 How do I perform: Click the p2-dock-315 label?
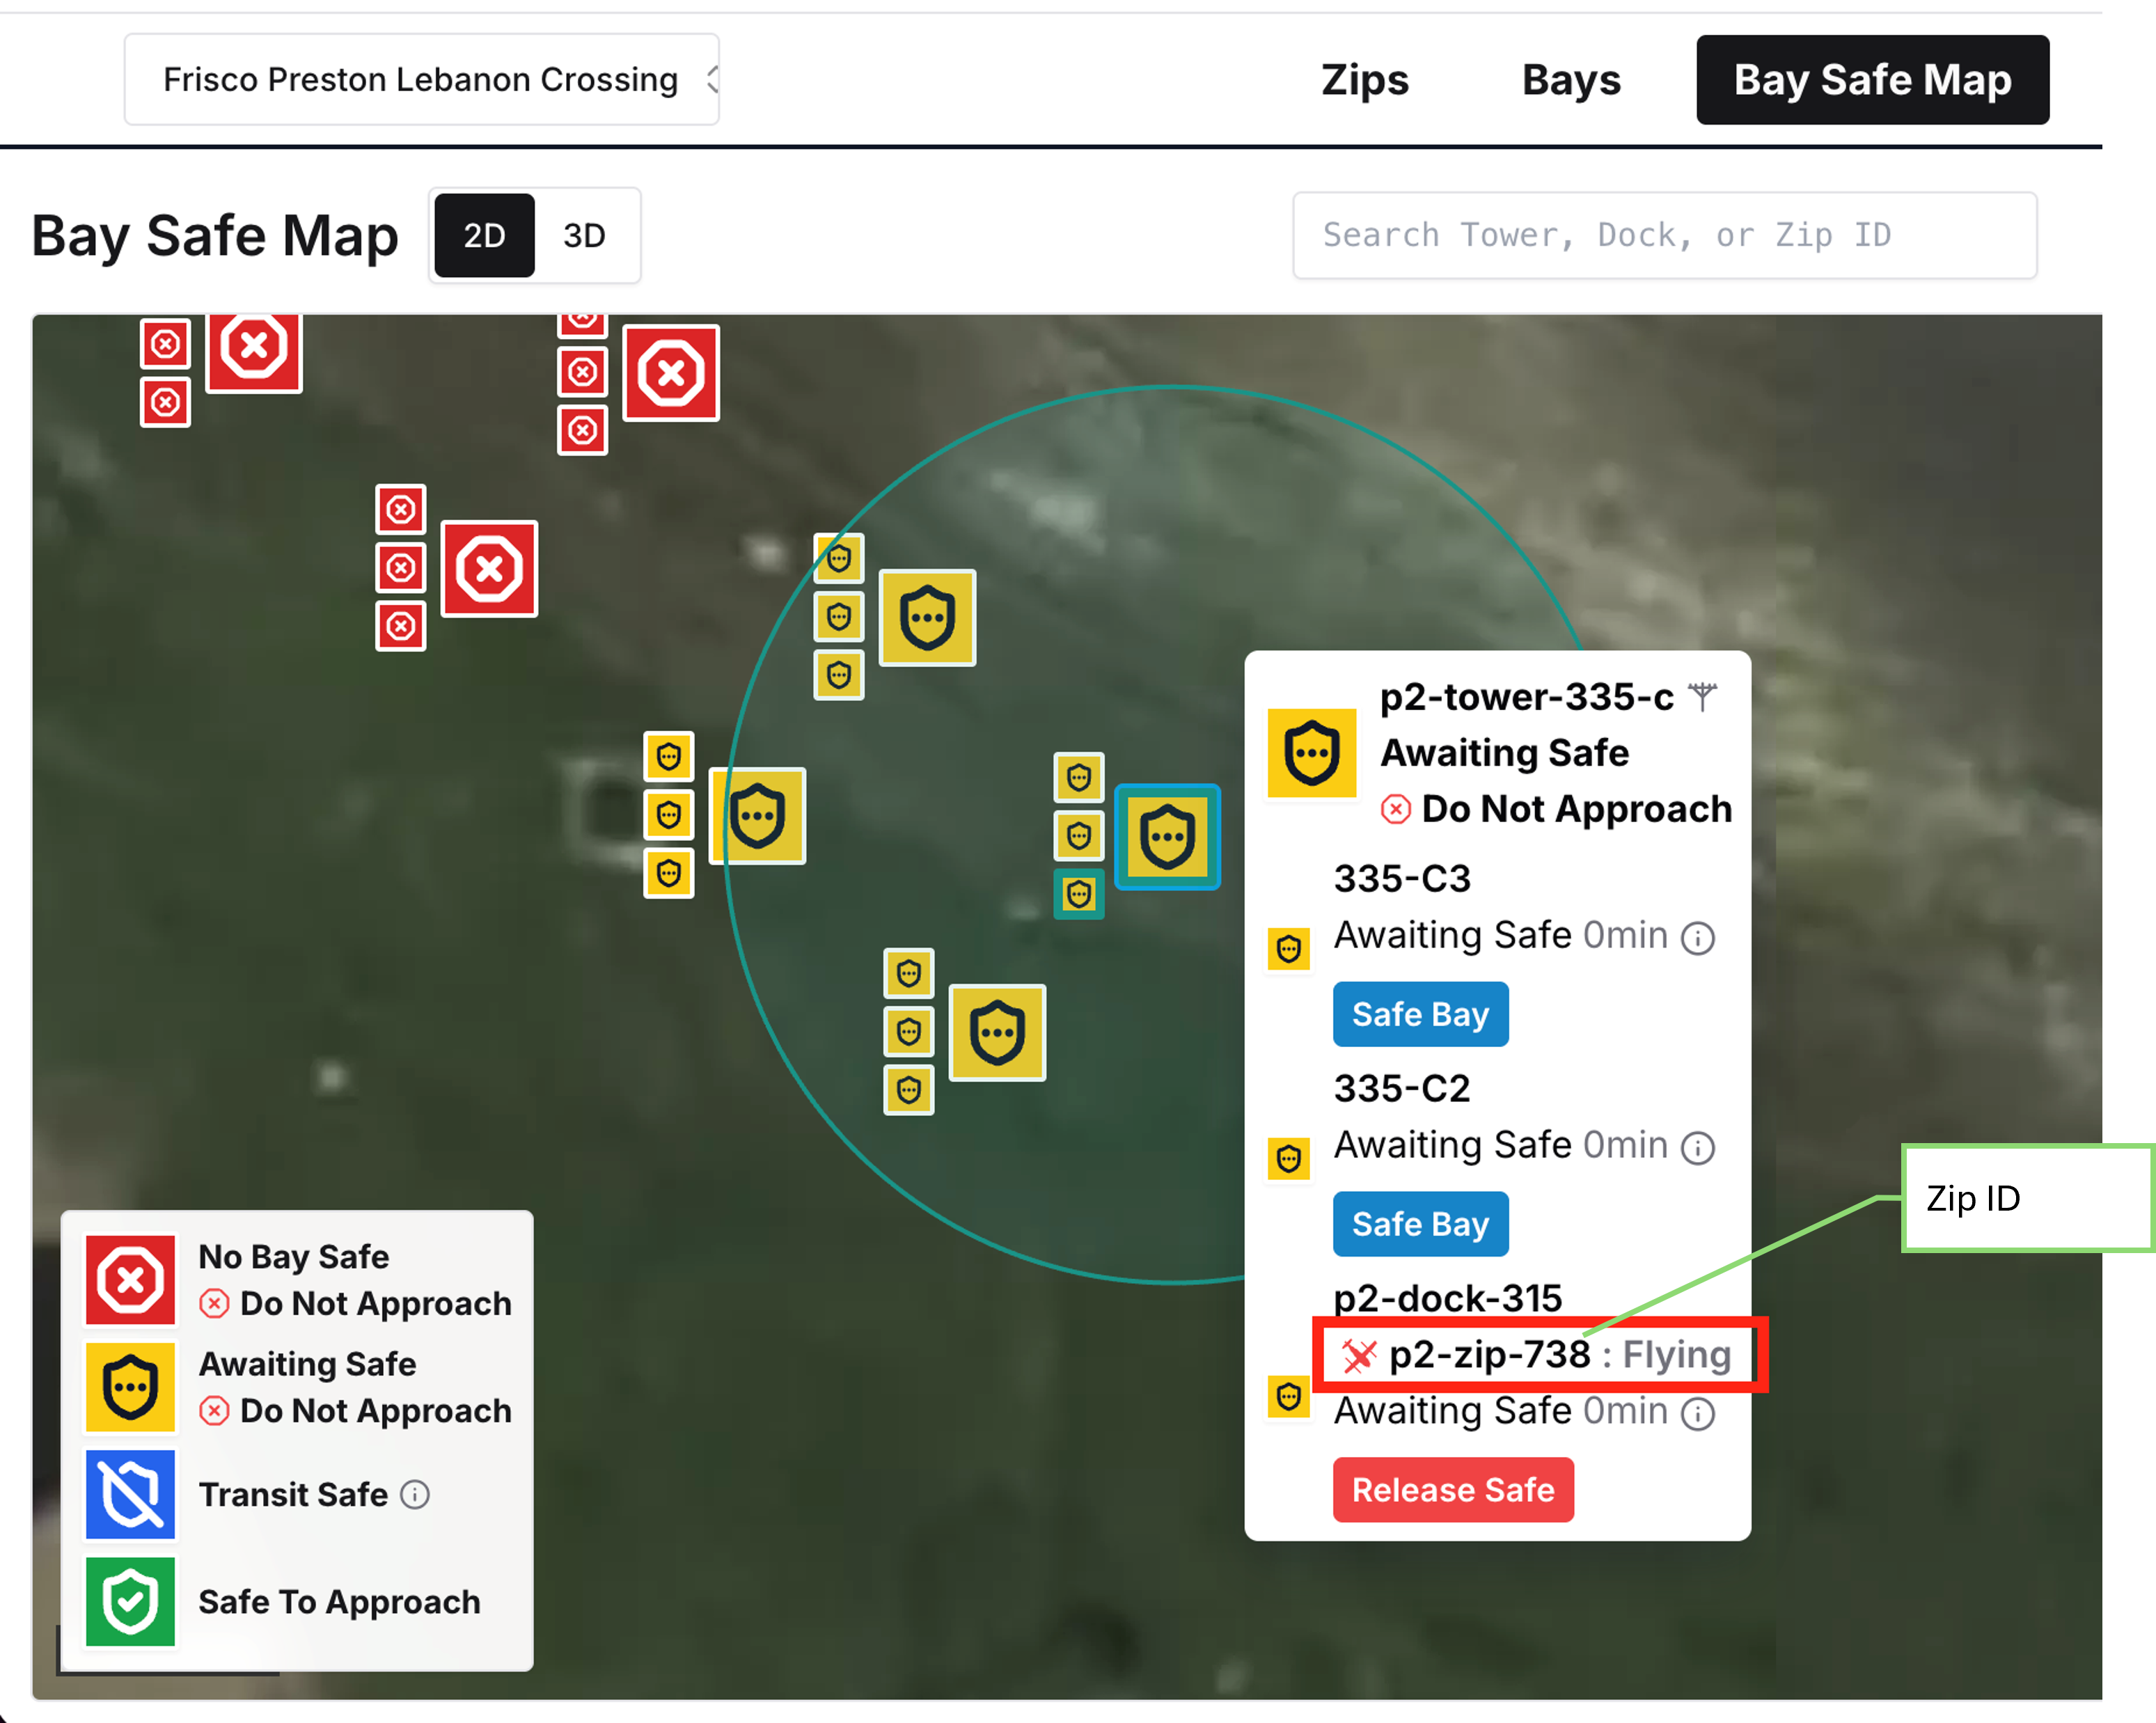1447,1298
